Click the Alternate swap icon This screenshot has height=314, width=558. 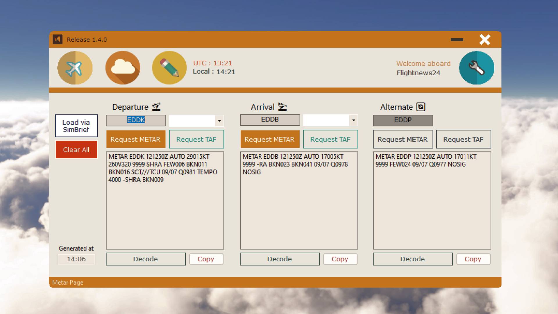(421, 107)
